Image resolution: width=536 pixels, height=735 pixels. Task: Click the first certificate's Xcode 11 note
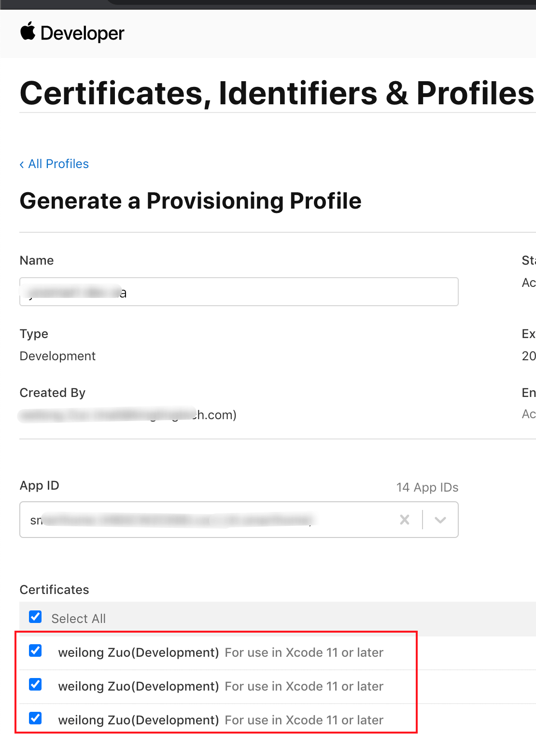304,652
